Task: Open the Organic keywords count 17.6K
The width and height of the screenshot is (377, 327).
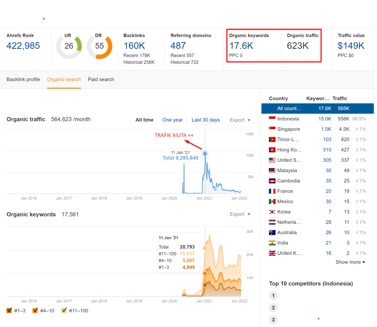Action: coord(241,45)
